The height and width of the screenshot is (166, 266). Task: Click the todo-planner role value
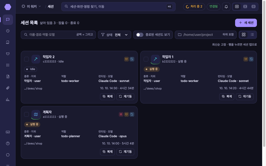[x=71, y=136]
